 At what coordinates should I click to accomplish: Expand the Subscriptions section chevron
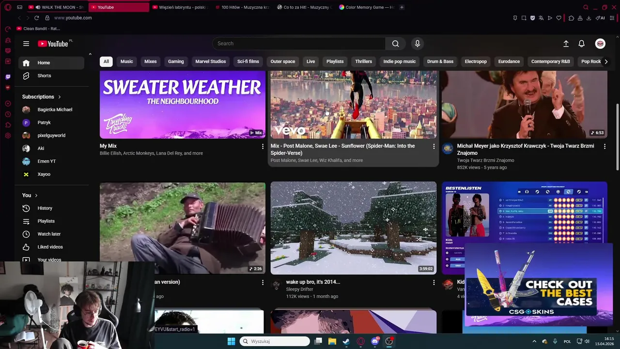(60, 97)
